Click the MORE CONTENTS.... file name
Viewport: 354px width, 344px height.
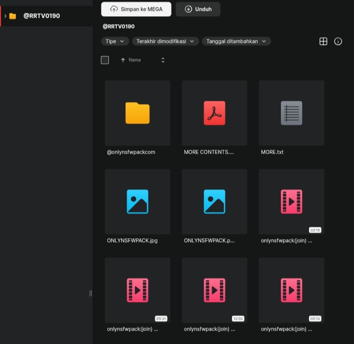[209, 152]
